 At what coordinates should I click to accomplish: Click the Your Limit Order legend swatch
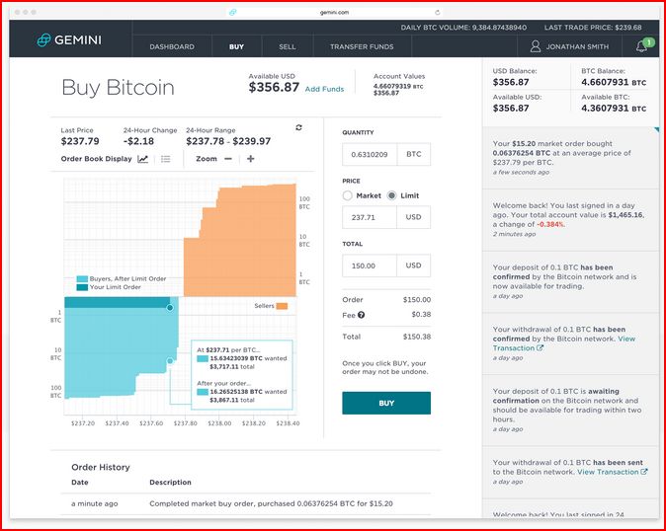[82, 287]
